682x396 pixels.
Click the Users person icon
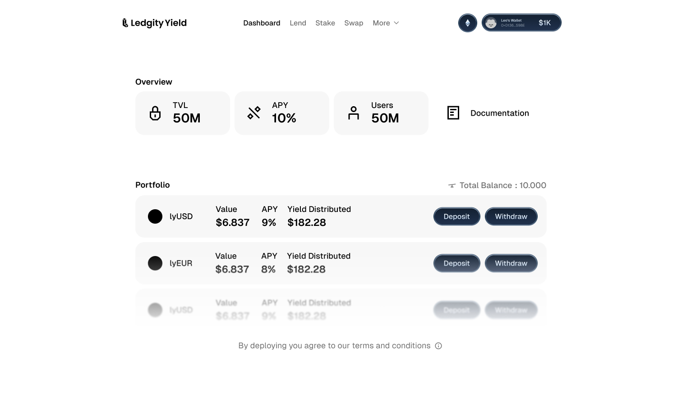(354, 113)
